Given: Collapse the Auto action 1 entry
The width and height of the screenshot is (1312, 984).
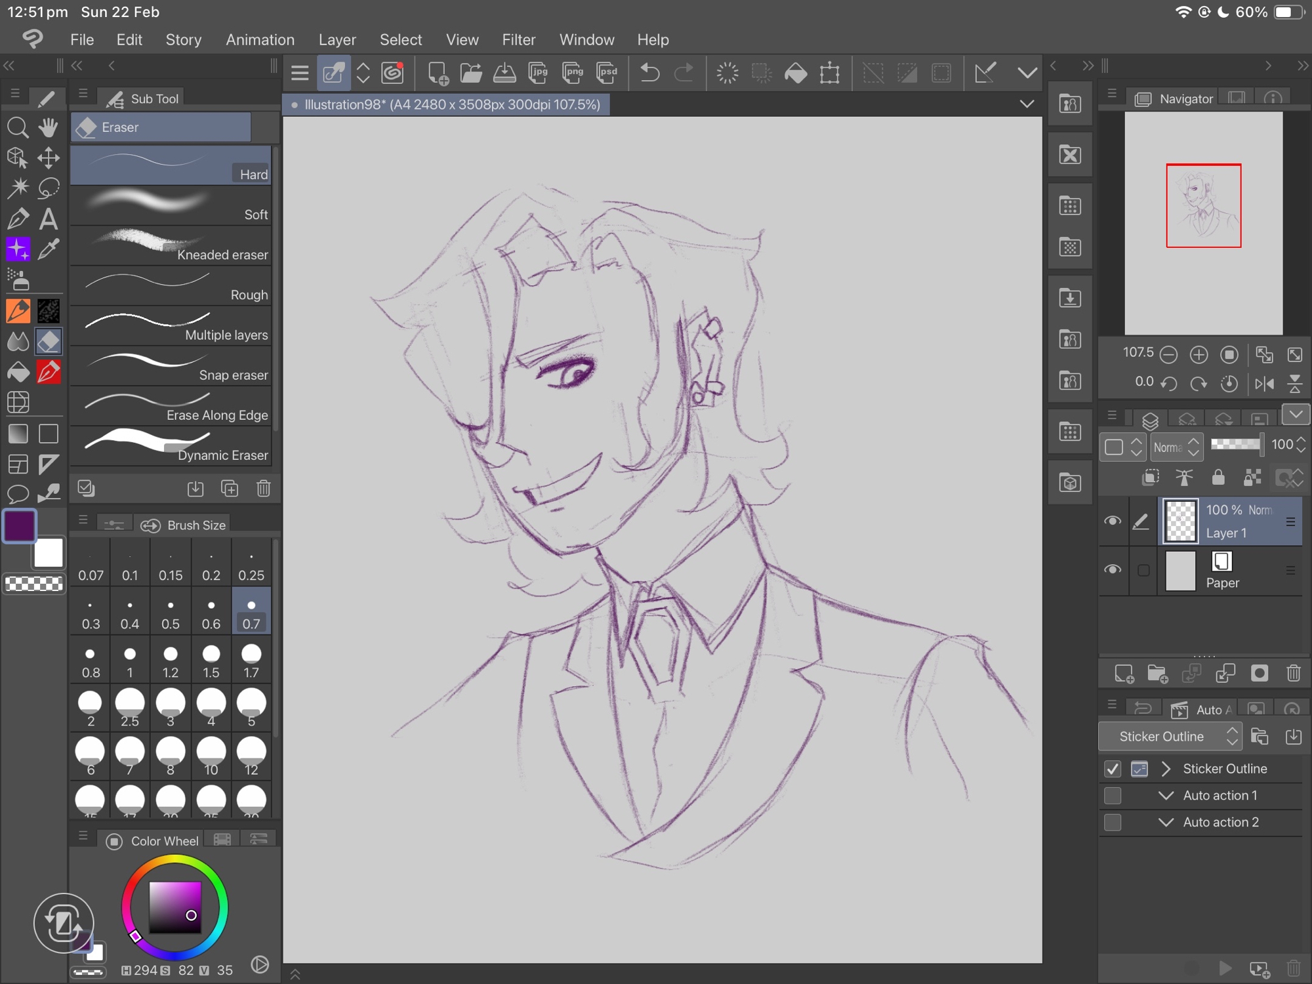Looking at the screenshot, I should click(1166, 796).
